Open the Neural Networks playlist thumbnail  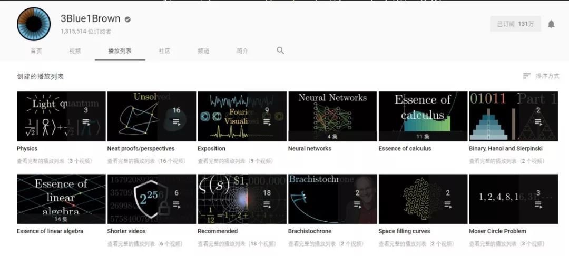[332, 116]
